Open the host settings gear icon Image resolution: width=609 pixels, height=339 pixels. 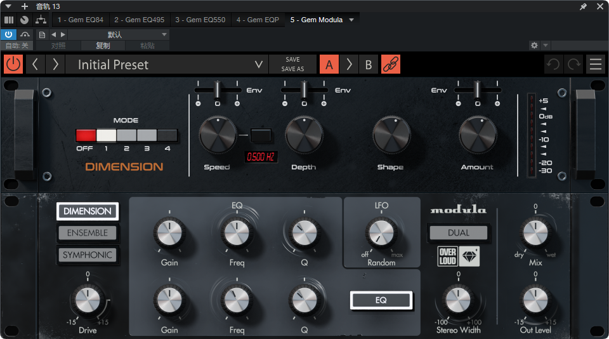point(534,46)
